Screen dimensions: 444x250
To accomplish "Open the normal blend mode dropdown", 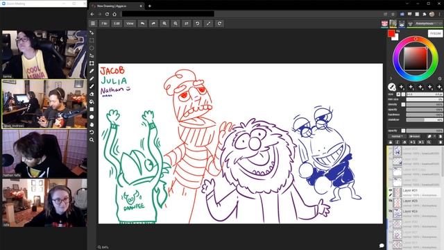I will [397, 136].
